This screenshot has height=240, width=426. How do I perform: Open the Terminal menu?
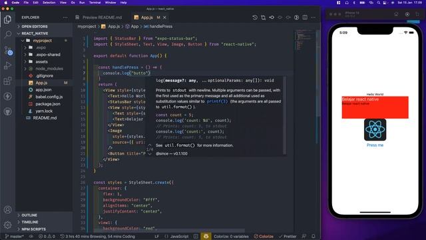tap(95, 3)
